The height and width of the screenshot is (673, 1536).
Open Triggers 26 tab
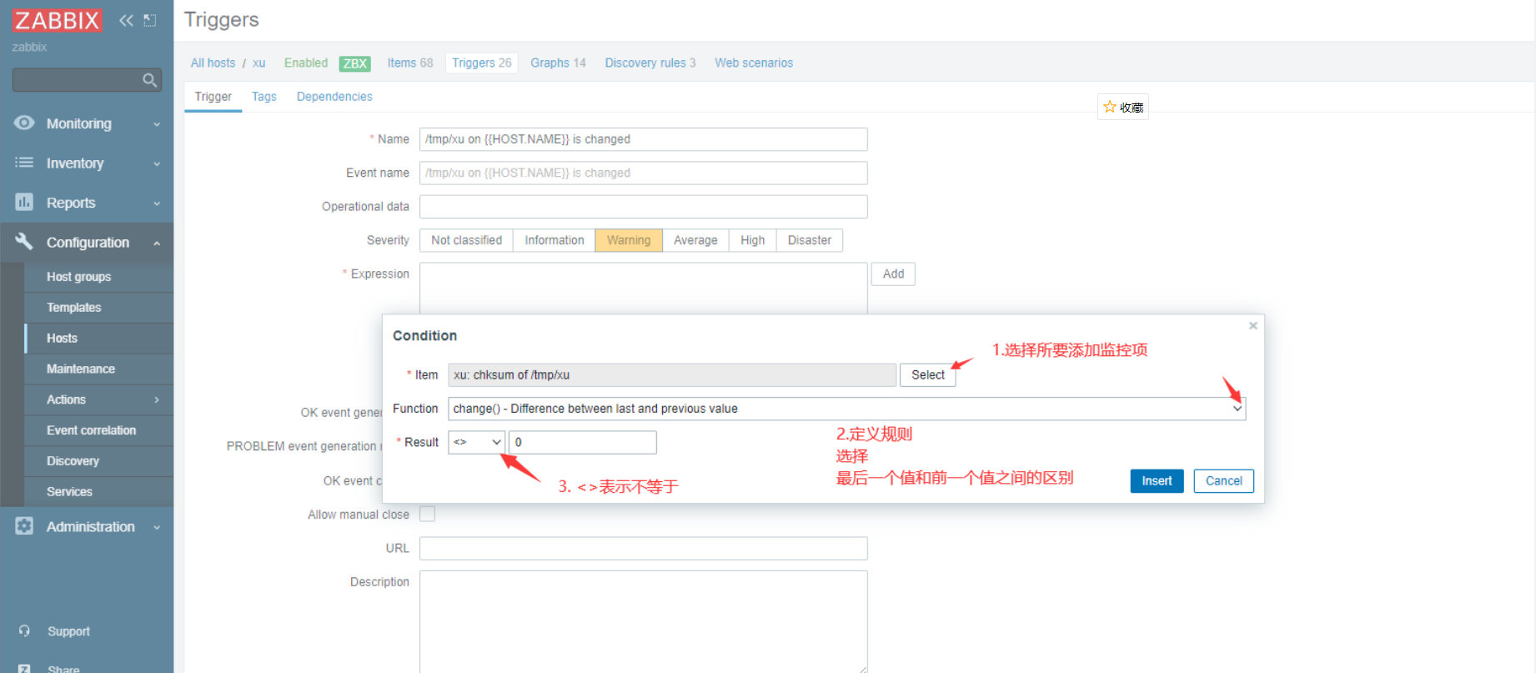[482, 63]
